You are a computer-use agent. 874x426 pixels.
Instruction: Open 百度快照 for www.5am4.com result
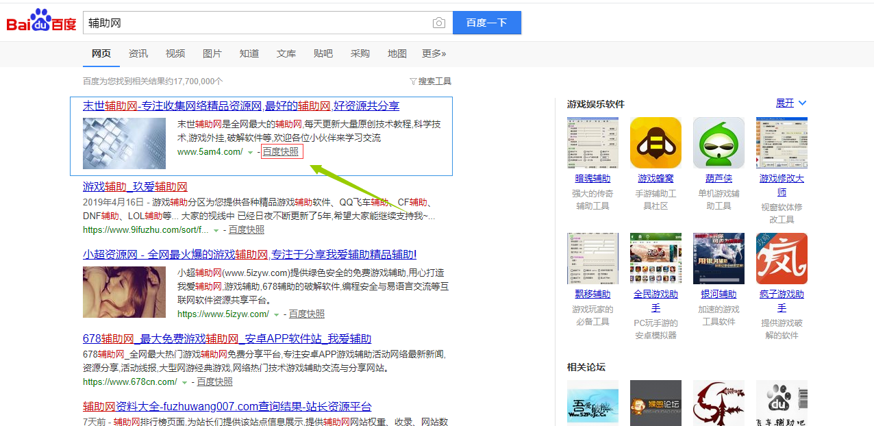[281, 151]
